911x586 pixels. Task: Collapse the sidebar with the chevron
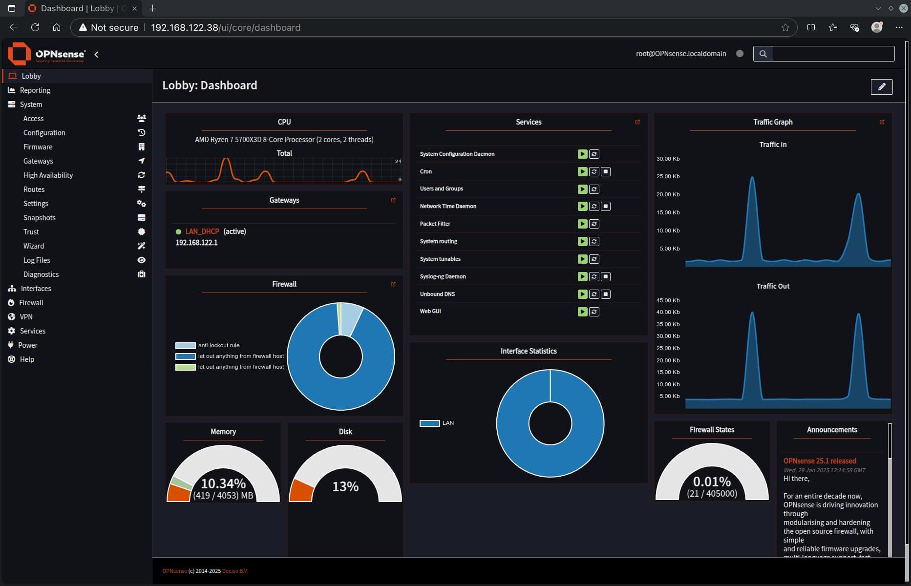96,54
